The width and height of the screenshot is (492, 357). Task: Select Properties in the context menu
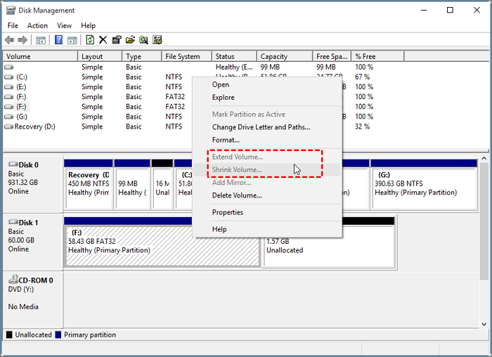click(x=228, y=212)
